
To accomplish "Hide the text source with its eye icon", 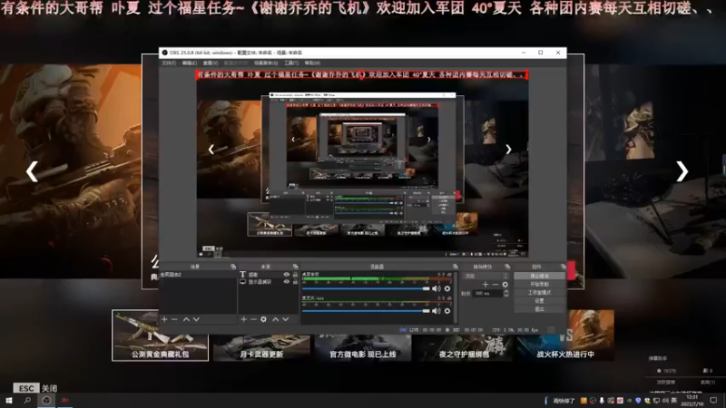I will 287,275.
